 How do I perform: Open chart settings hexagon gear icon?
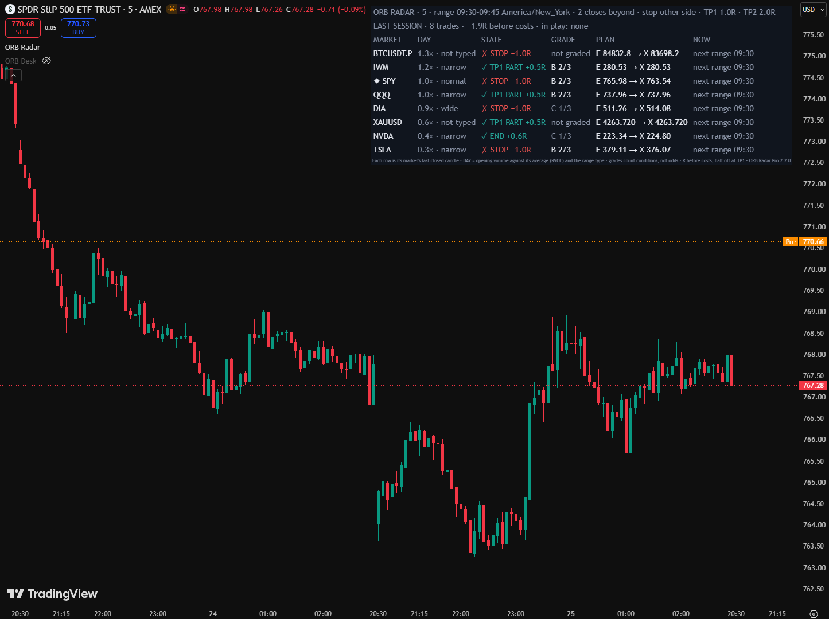(x=814, y=614)
